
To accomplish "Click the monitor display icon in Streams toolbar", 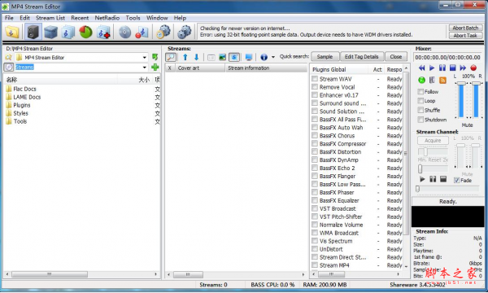I will coord(249,57).
